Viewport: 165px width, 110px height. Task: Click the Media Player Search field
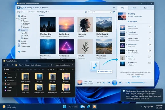click(x=101, y=12)
